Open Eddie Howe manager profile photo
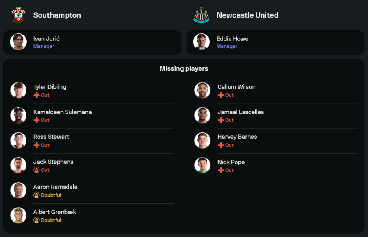368x237 pixels. (201, 42)
